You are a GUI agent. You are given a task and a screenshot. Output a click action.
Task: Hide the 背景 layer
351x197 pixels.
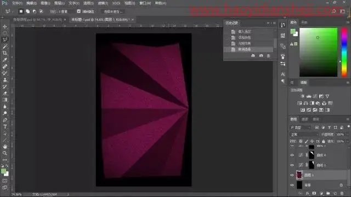(x=292, y=185)
